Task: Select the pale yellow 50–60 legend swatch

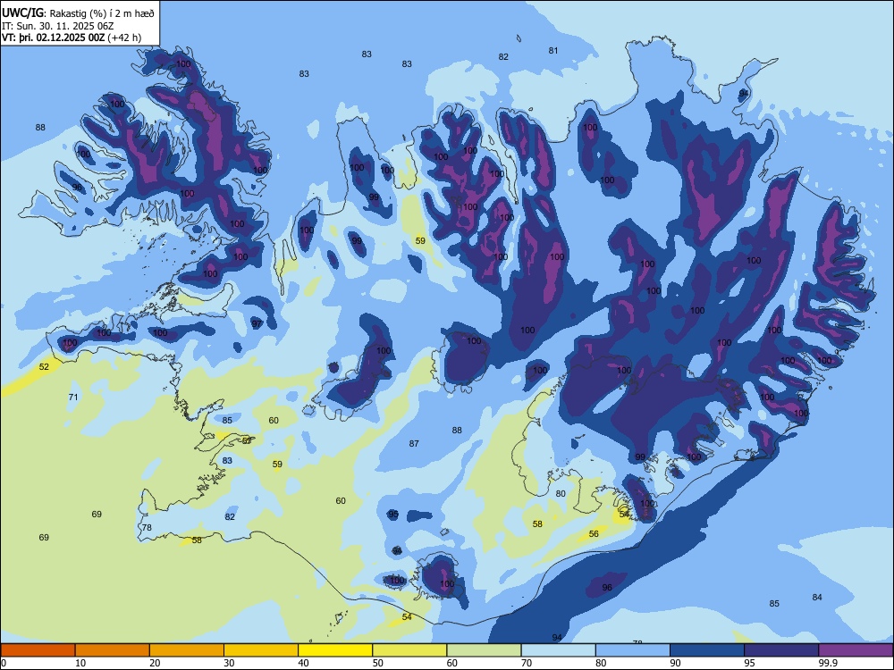Action: pos(409,650)
